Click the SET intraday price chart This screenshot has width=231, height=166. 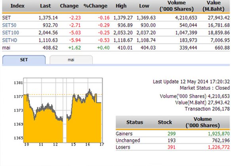pos(63,110)
